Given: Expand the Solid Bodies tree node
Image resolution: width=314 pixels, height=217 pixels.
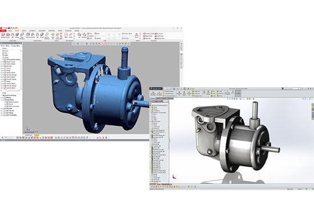Looking at the screenshot, I should click(1, 100).
